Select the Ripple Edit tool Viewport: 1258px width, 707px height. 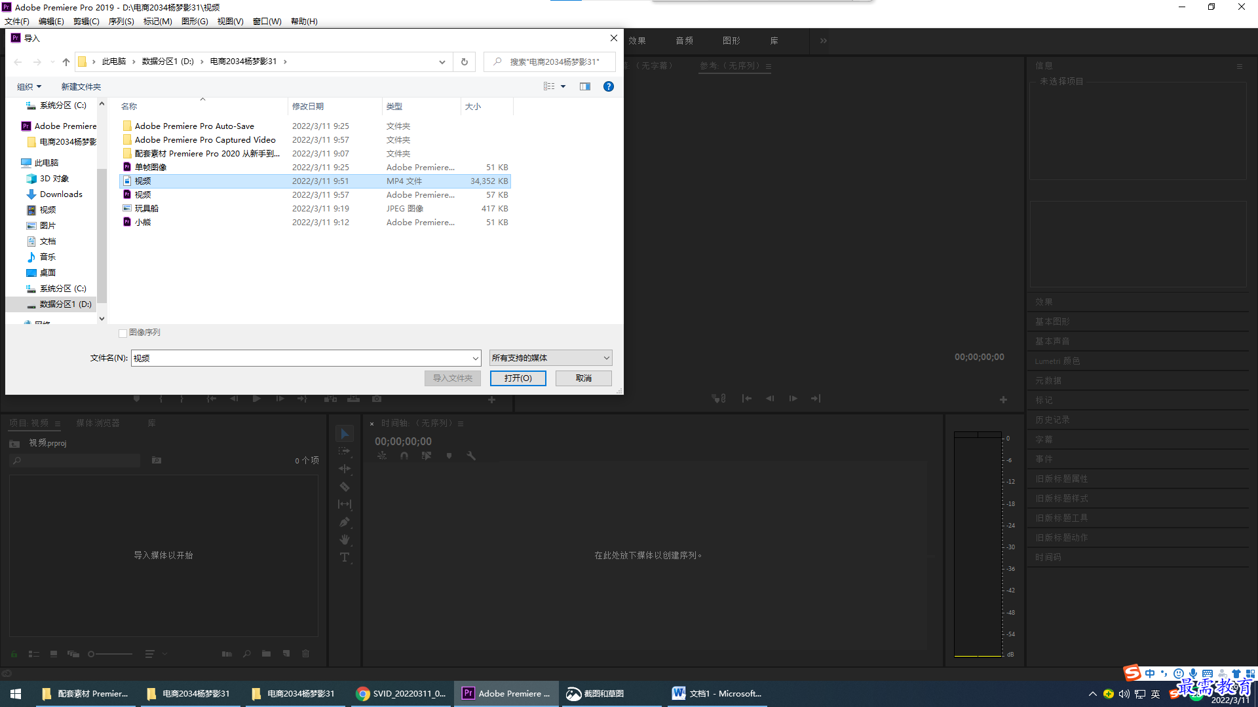pos(345,469)
